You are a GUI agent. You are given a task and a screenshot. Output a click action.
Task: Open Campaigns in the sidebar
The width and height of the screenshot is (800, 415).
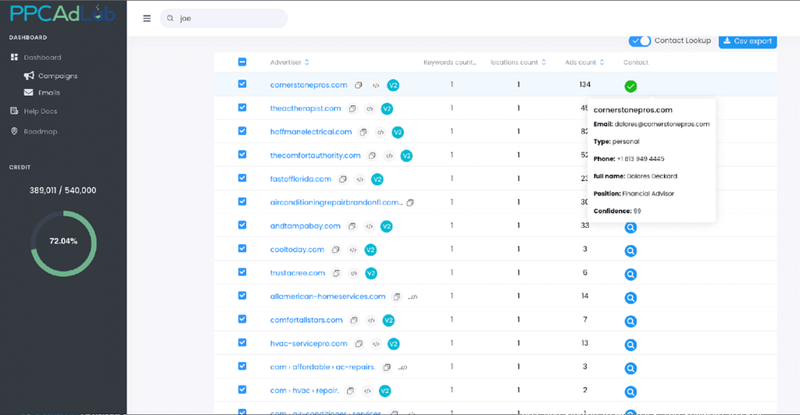[58, 76]
